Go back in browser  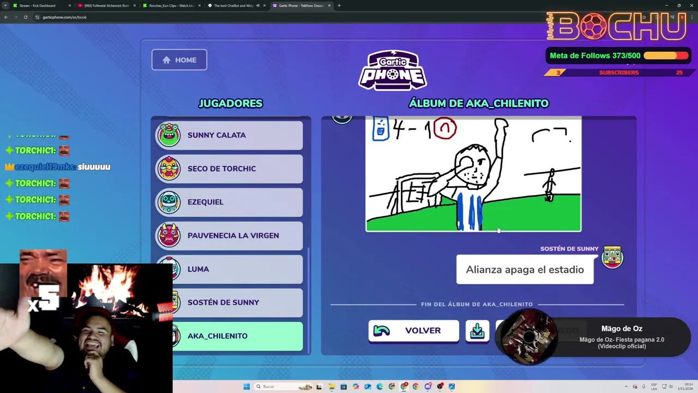coord(6,17)
